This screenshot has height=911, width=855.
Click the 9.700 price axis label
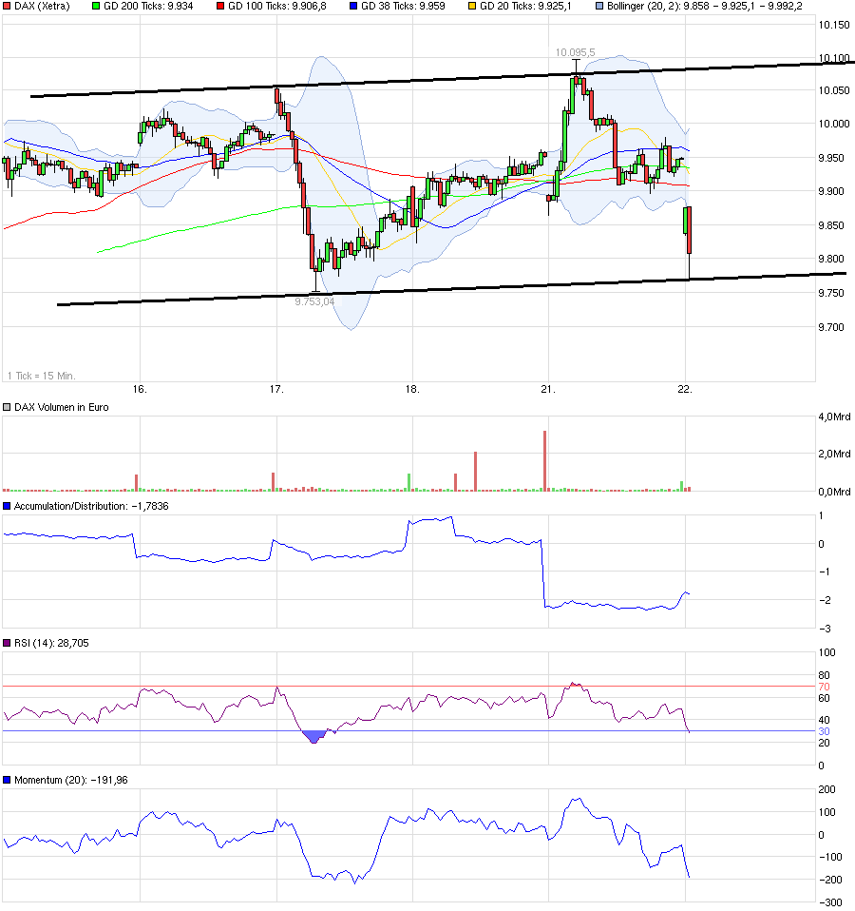pyautogui.click(x=831, y=327)
